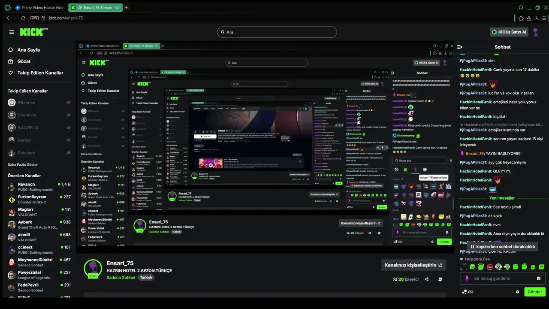This screenshot has height=309, width=549.
Task: Open chat settings gear icon
Action: pos(518,292)
